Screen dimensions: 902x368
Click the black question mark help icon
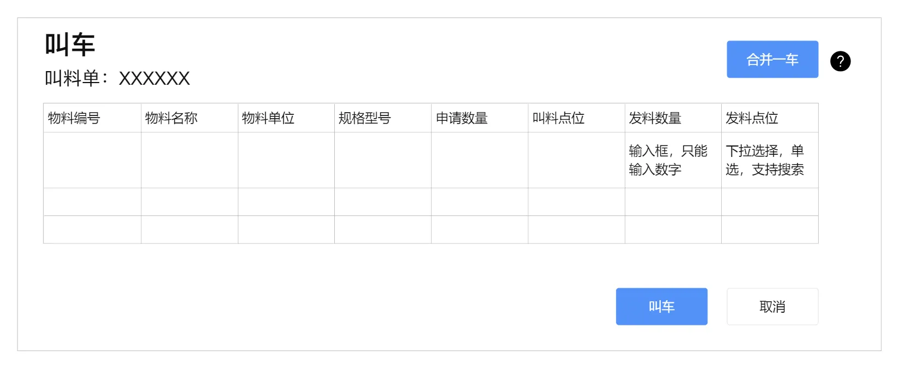tap(840, 61)
